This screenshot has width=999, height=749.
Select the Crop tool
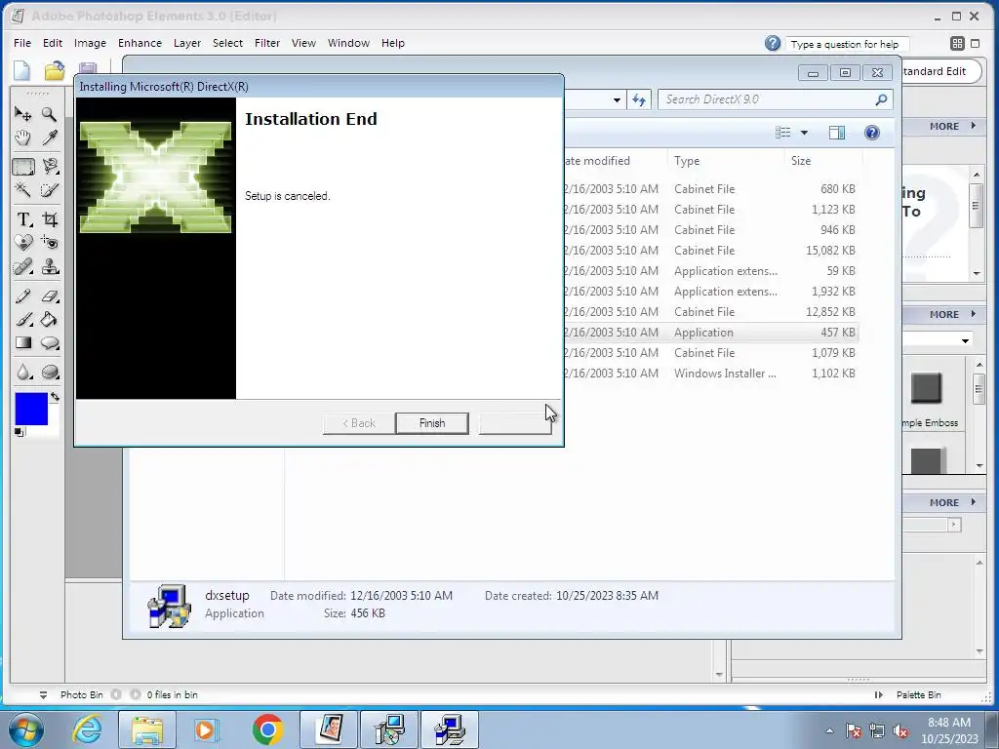[49, 219]
